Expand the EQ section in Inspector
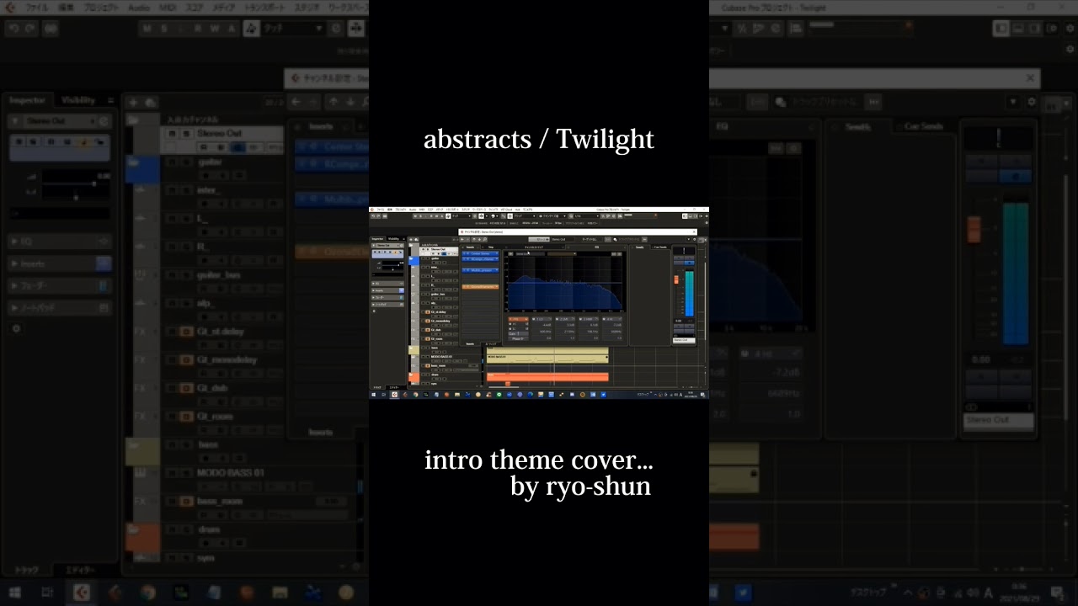The height and width of the screenshot is (606, 1078). [59, 242]
